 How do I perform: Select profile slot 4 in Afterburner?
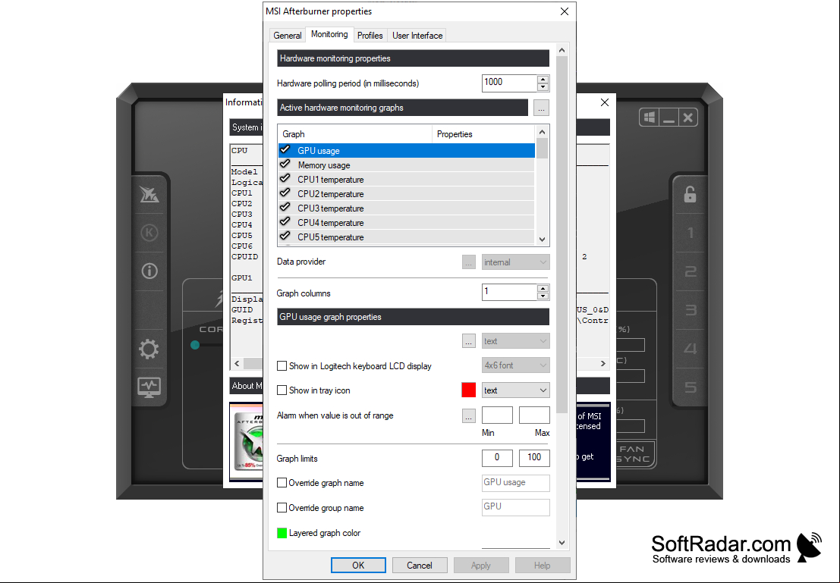tap(690, 349)
